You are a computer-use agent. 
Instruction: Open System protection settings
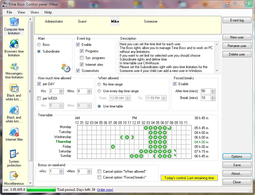click(14, 157)
